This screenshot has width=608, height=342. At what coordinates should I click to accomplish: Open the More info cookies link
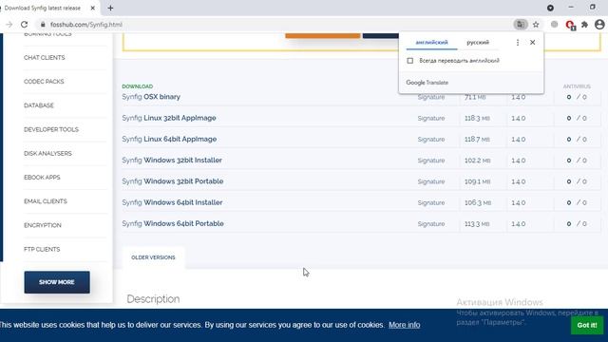(404, 325)
